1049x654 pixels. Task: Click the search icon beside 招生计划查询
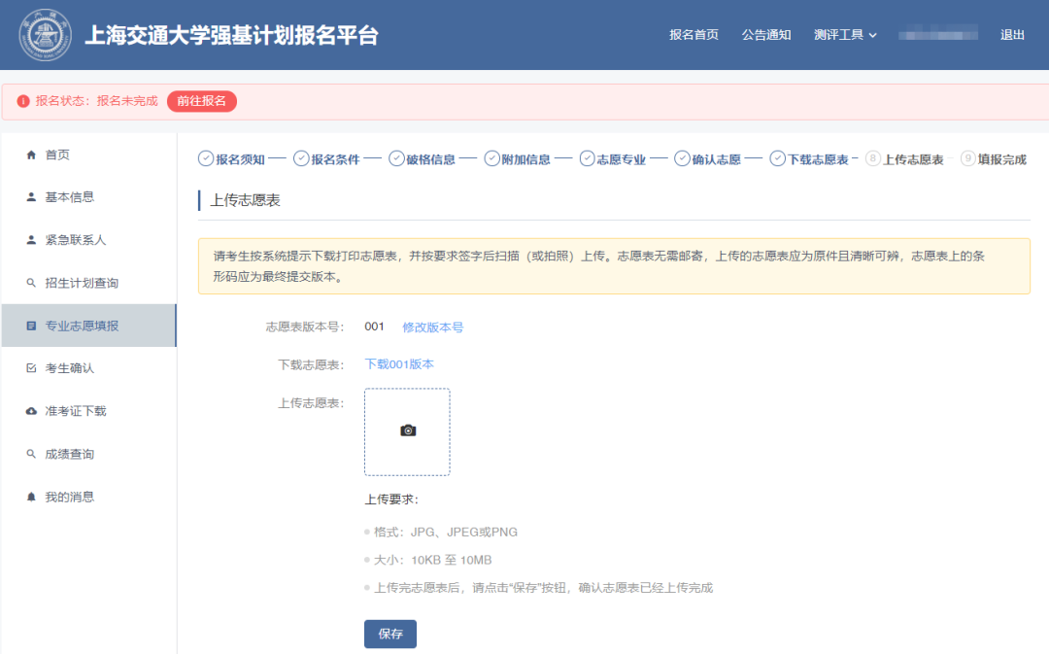[31, 283]
